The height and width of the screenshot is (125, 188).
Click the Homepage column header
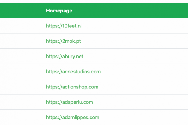point(59,11)
